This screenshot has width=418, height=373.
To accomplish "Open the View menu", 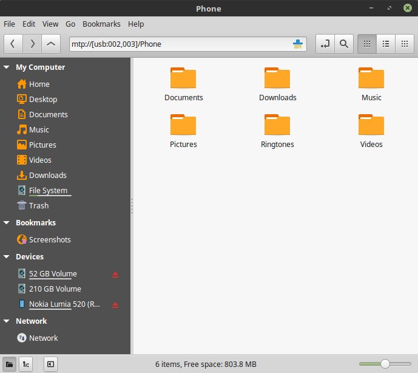I will point(50,24).
